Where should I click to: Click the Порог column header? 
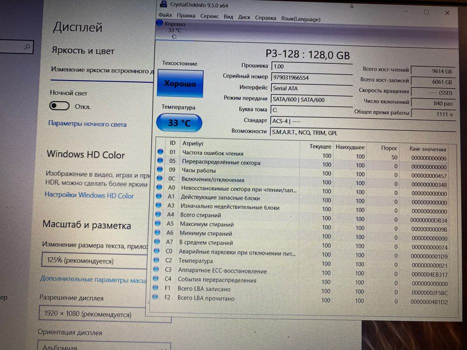click(389, 148)
